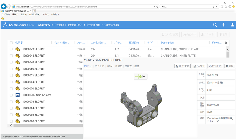237x140 pixels.
Task: Open the ファイル(F) menu
Action: point(6,14)
